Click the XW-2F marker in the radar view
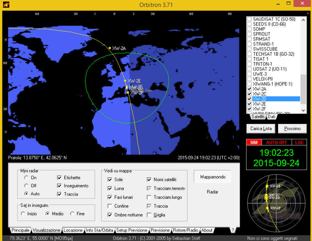The height and width of the screenshot is (241, 312). coord(267,208)
